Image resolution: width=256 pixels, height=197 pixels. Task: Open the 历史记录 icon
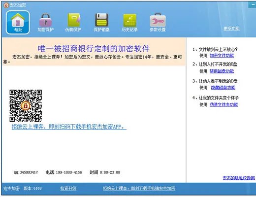(129, 22)
